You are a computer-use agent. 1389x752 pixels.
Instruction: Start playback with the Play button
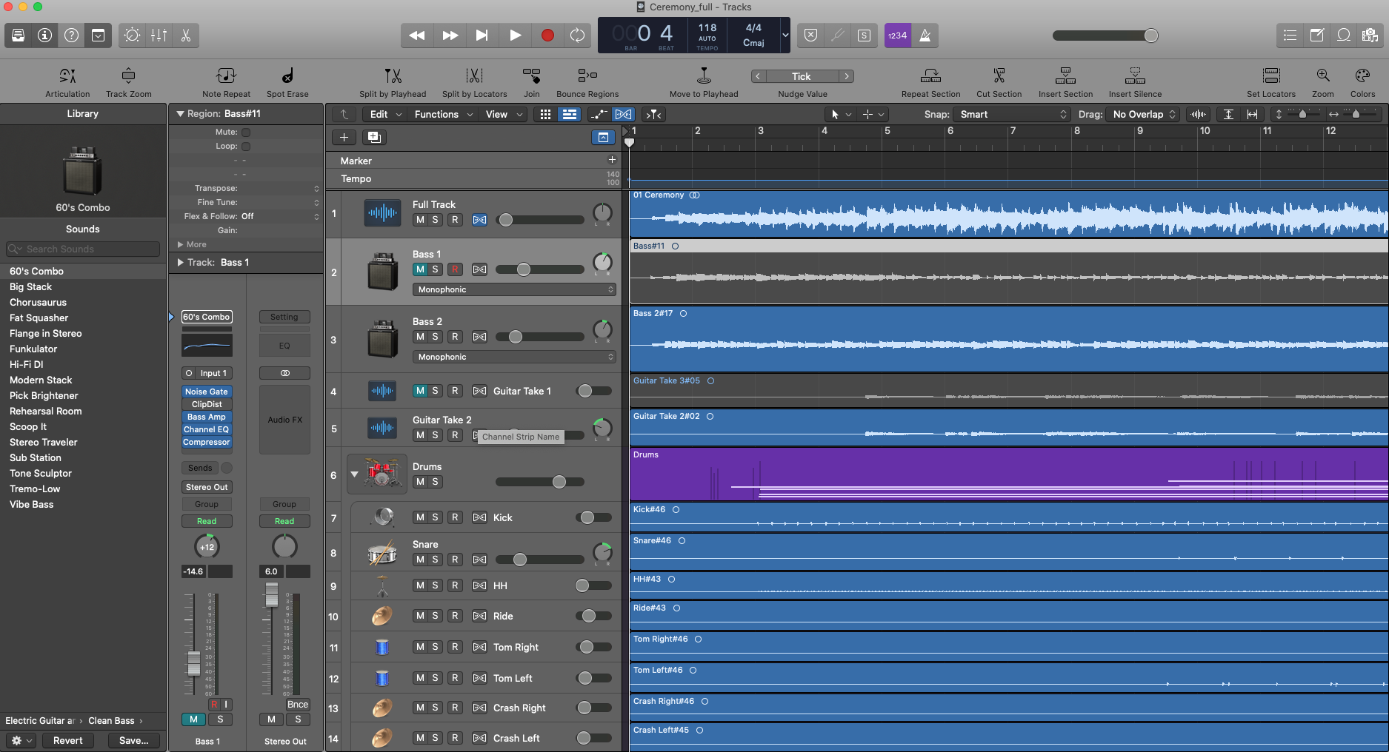coord(515,35)
